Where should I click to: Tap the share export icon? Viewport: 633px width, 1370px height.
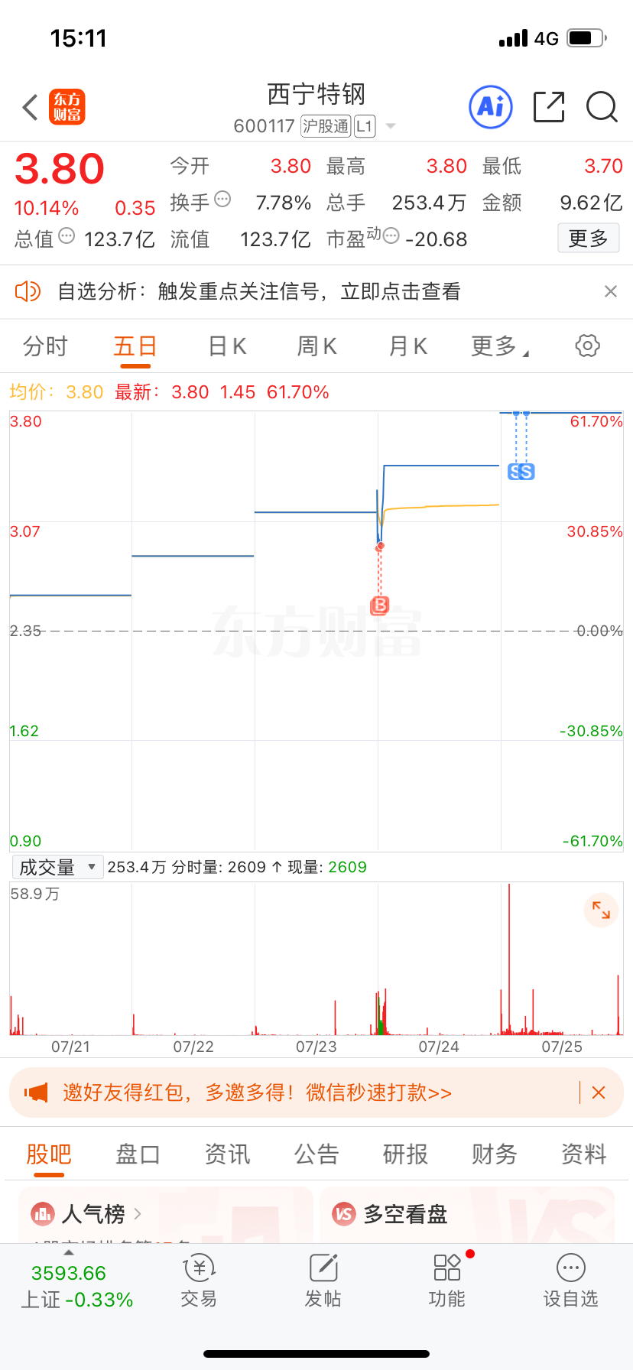[549, 107]
